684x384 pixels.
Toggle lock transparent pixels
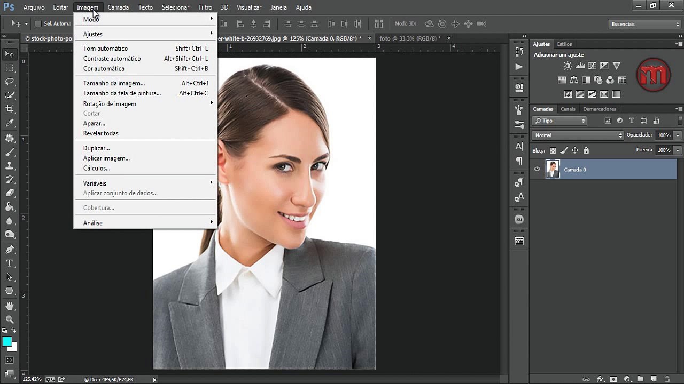[x=553, y=150]
